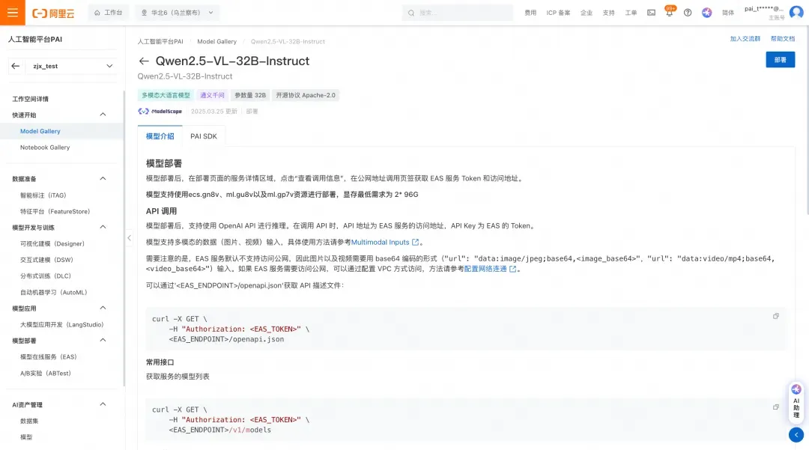
Task: Go back using arrow beside zjx_test workspace
Action: (16, 66)
